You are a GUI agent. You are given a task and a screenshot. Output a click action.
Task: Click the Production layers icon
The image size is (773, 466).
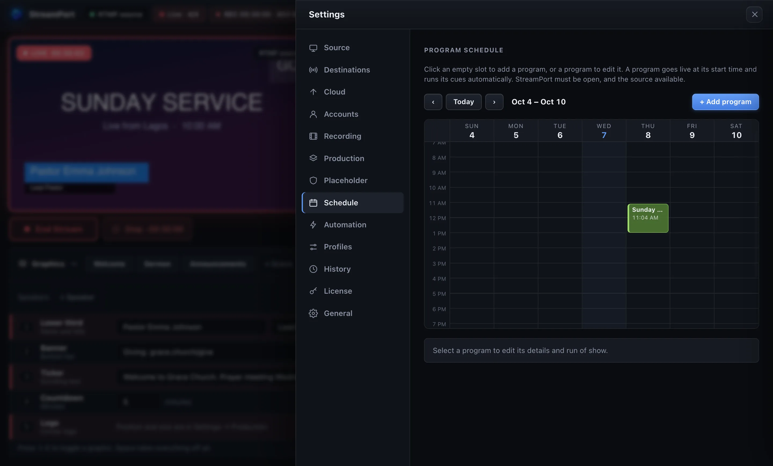pos(313,158)
